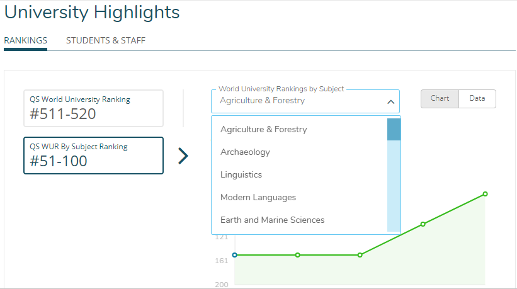The height and width of the screenshot is (289, 517).
Task: Open the Students & Staff tab
Action: pos(106,40)
